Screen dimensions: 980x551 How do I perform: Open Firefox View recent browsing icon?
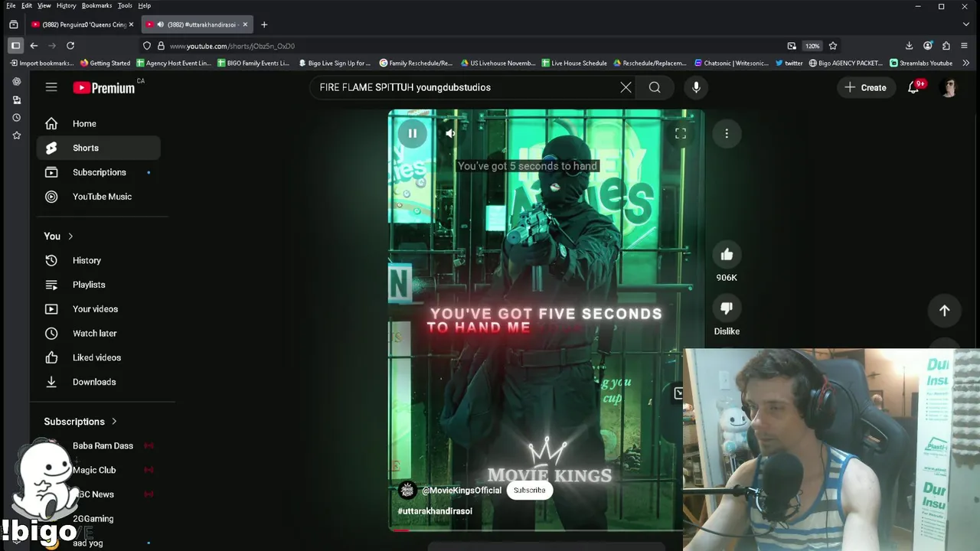tap(13, 24)
